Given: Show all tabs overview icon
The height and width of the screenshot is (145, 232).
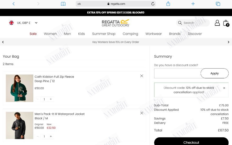Looking at the screenshot, I should click(x=218, y=4).
